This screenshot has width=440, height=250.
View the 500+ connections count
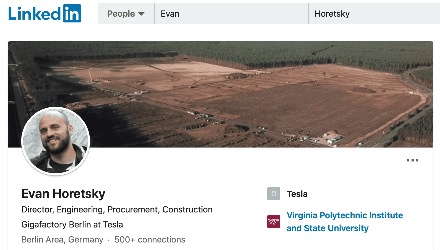click(150, 240)
